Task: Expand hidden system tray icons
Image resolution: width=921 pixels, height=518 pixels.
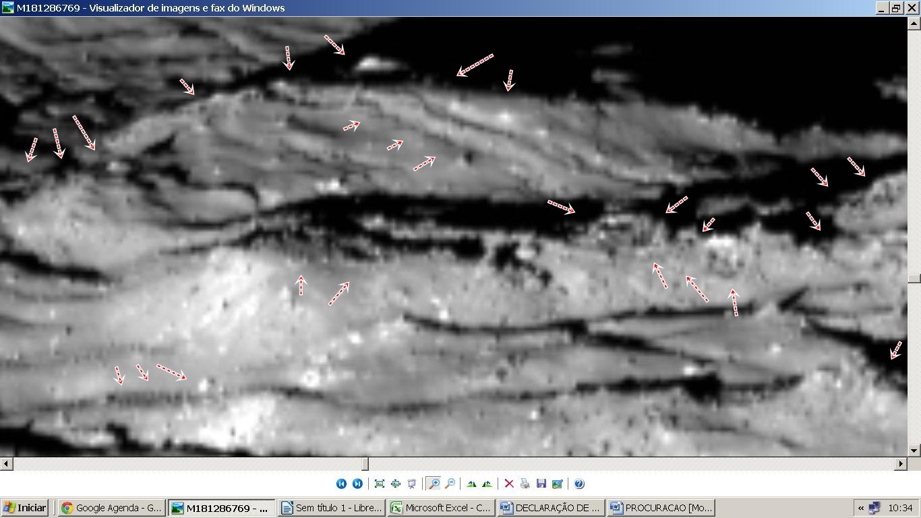Action: click(x=861, y=508)
